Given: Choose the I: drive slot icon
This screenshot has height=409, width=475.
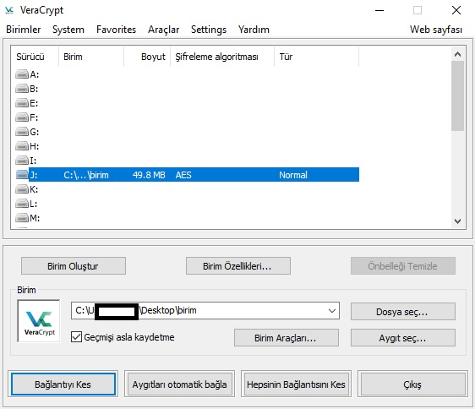Looking at the screenshot, I should click(x=22, y=161).
